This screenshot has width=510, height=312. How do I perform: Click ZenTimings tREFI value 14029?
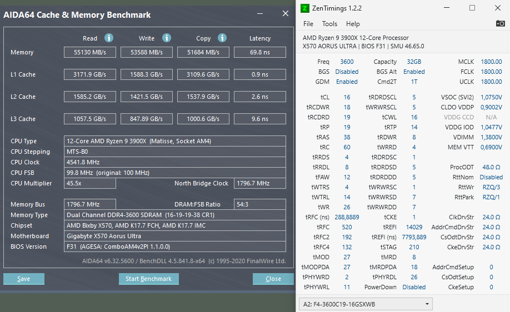[414, 227]
